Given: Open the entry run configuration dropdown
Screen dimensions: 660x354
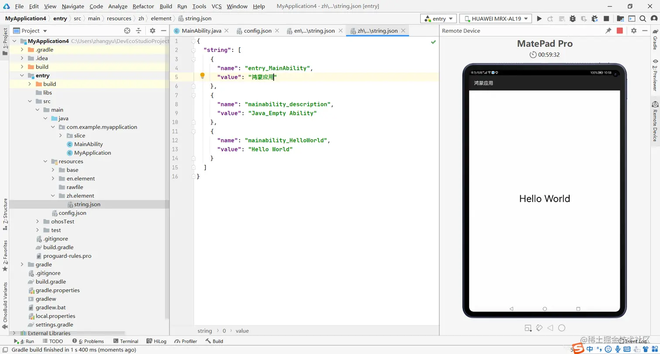Looking at the screenshot, I should [x=438, y=19].
